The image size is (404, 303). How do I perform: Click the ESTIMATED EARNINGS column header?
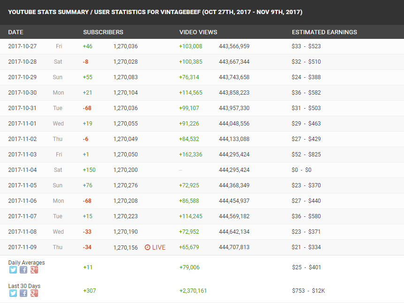pos(324,32)
